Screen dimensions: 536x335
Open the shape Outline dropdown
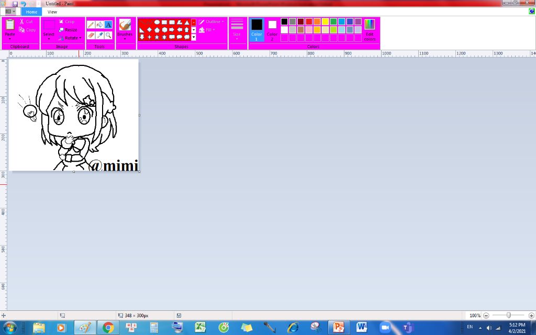pyautogui.click(x=211, y=21)
